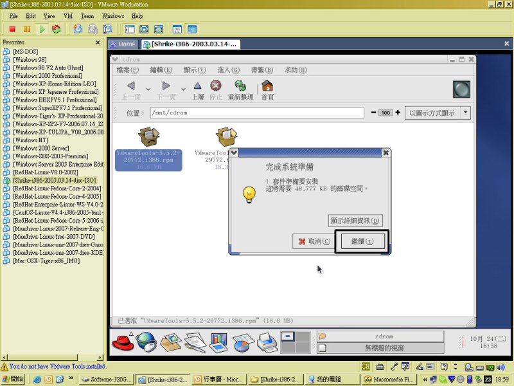Screen dimensions: 514x386
Task: Open the VMware VM menu
Action: tap(68, 16)
